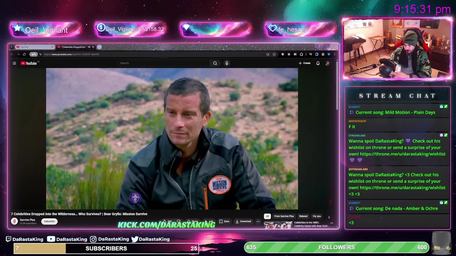Go forward using the browser forward arrow
The height and width of the screenshot is (256, 456).
click(x=18, y=54)
